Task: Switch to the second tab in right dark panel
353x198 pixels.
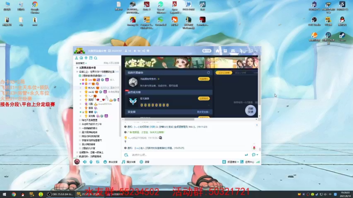Action: tap(240, 73)
